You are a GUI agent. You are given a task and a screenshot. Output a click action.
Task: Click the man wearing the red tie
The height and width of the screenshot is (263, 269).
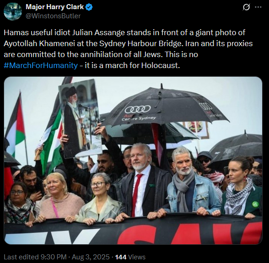pos(142,182)
